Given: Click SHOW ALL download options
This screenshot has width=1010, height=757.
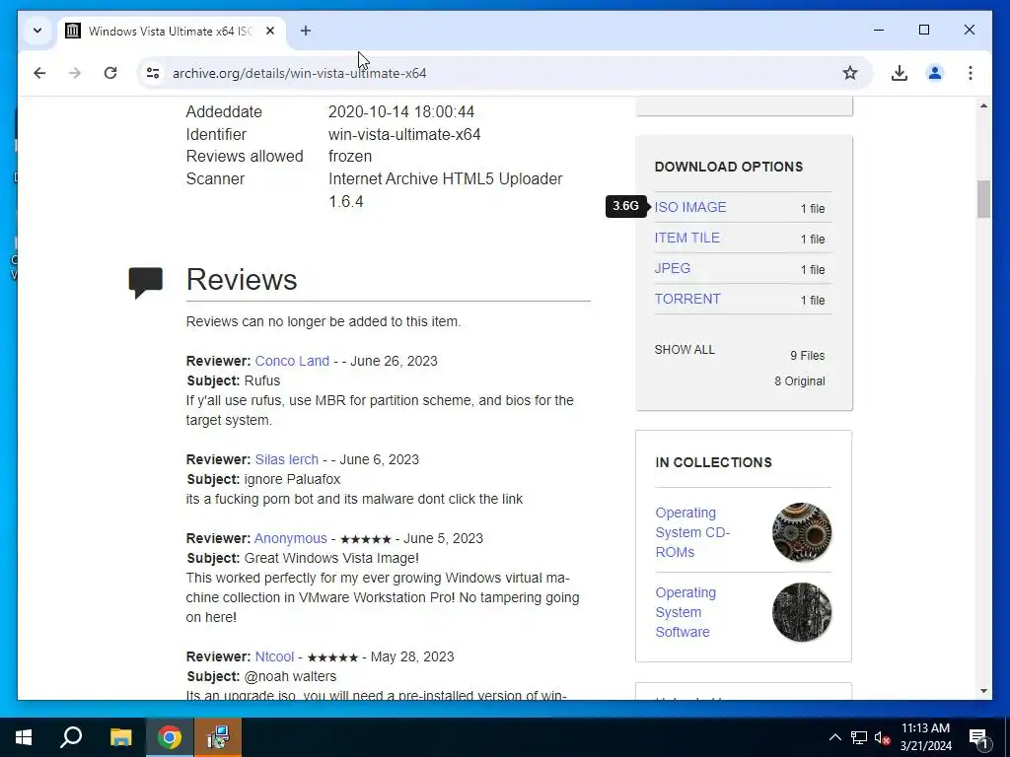Looking at the screenshot, I should point(685,350).
